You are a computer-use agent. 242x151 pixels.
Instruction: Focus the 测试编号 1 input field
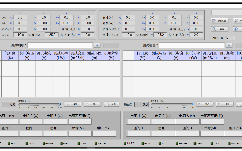coord(60,45)
